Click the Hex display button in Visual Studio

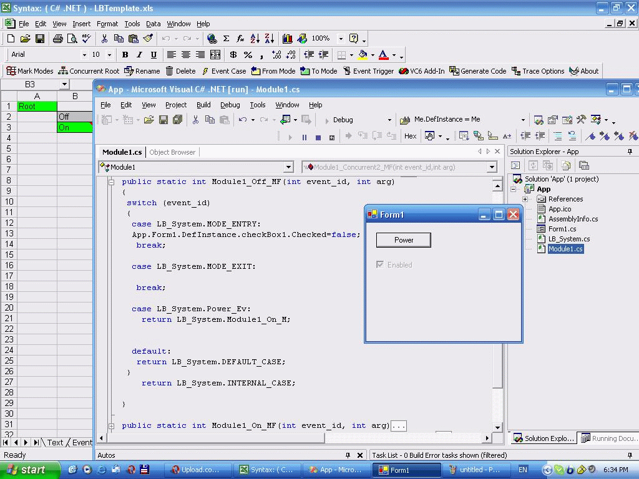pos(411,136)
